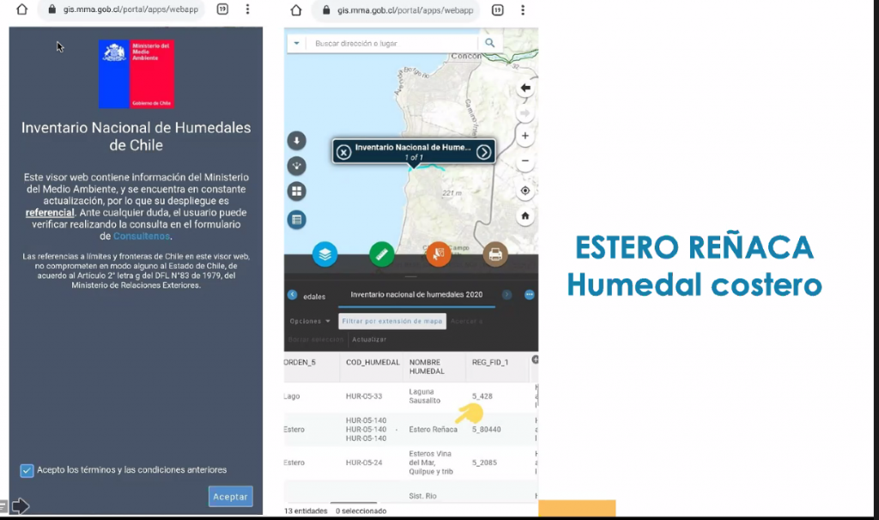This screenshot has width=879, height=520.
Task: Click the arrow icon at bottom-left corner
Action: coord(20,506)
